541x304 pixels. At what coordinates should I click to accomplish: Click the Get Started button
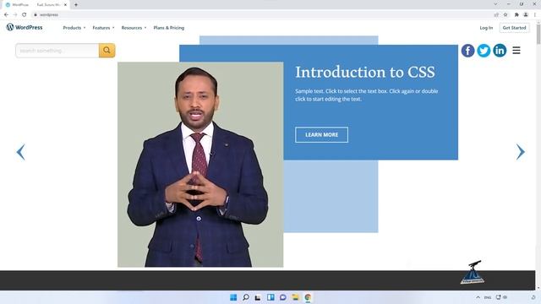[514, 28]
